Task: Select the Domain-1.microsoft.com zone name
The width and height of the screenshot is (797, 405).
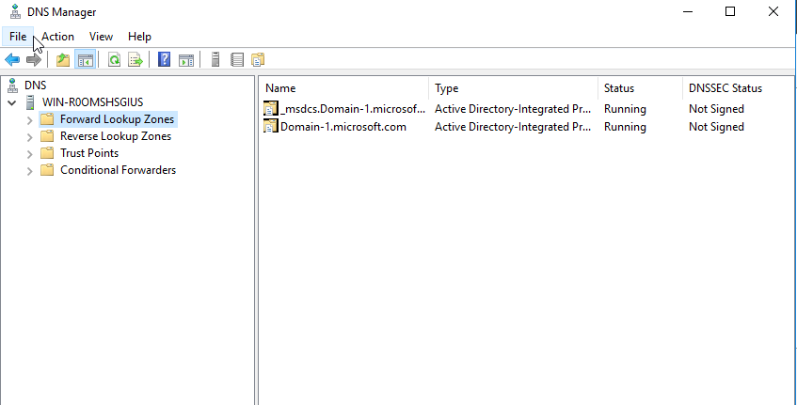Action: (x=343, y=126)
